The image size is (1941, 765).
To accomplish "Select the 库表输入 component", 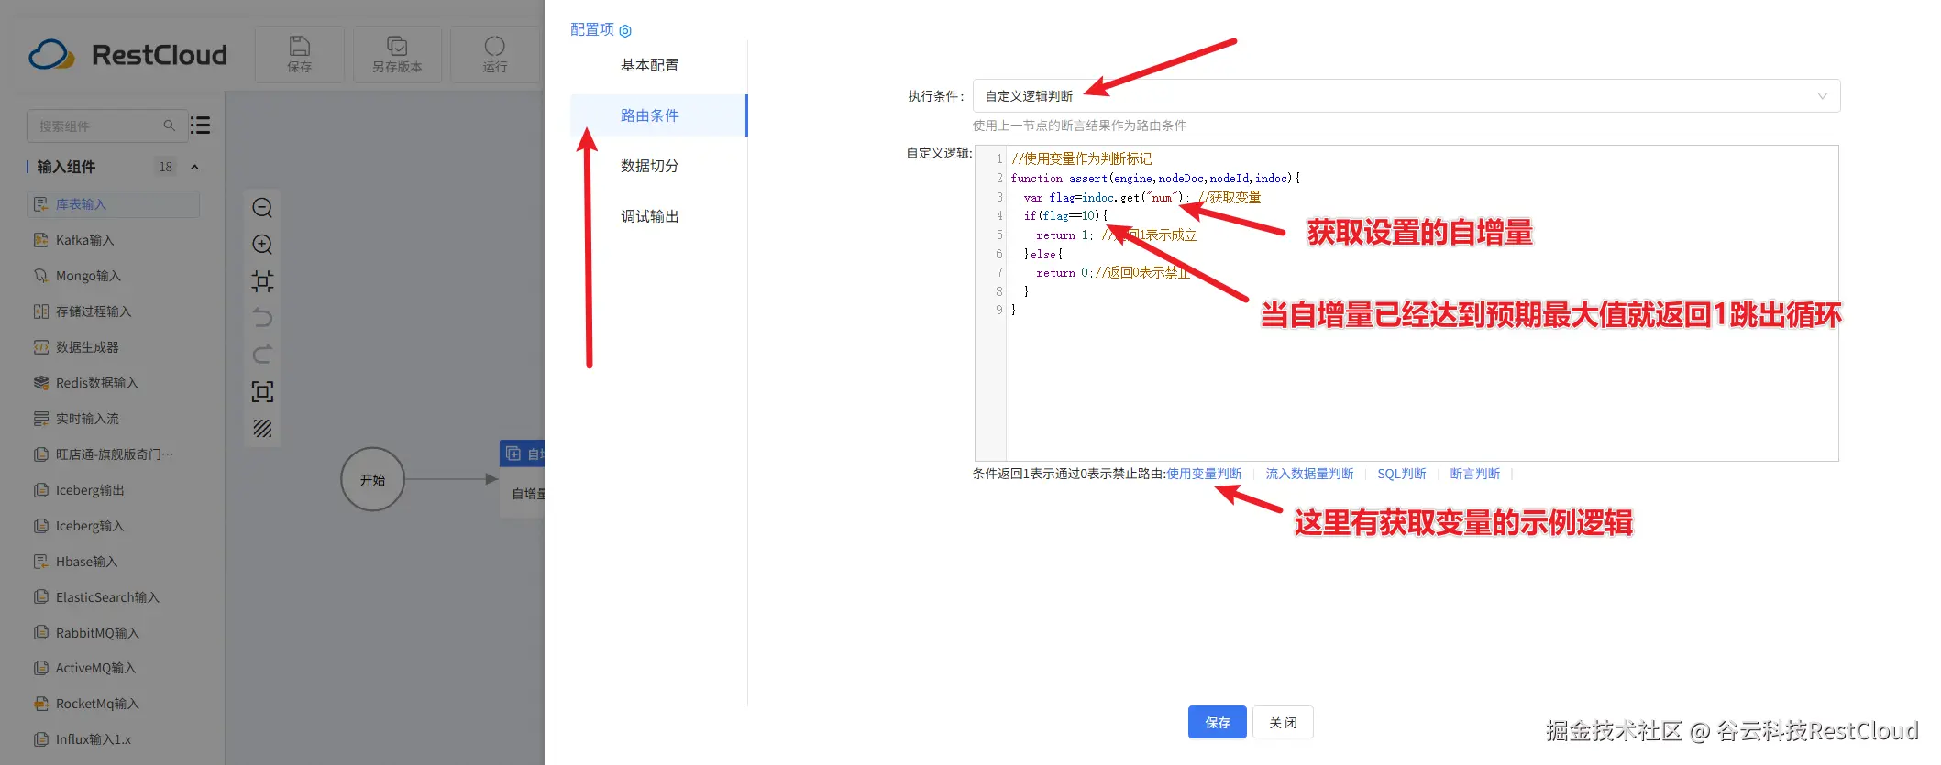I will pyautogui.click(x=113, y=204).
